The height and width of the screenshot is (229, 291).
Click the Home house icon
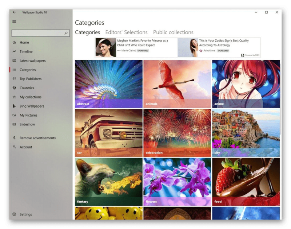[14, 42]
